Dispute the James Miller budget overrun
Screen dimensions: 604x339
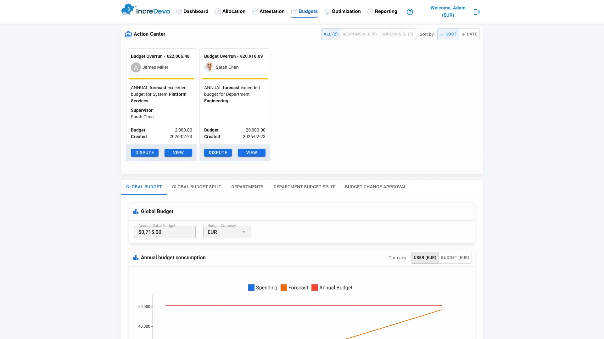click(x=144, y=153)
